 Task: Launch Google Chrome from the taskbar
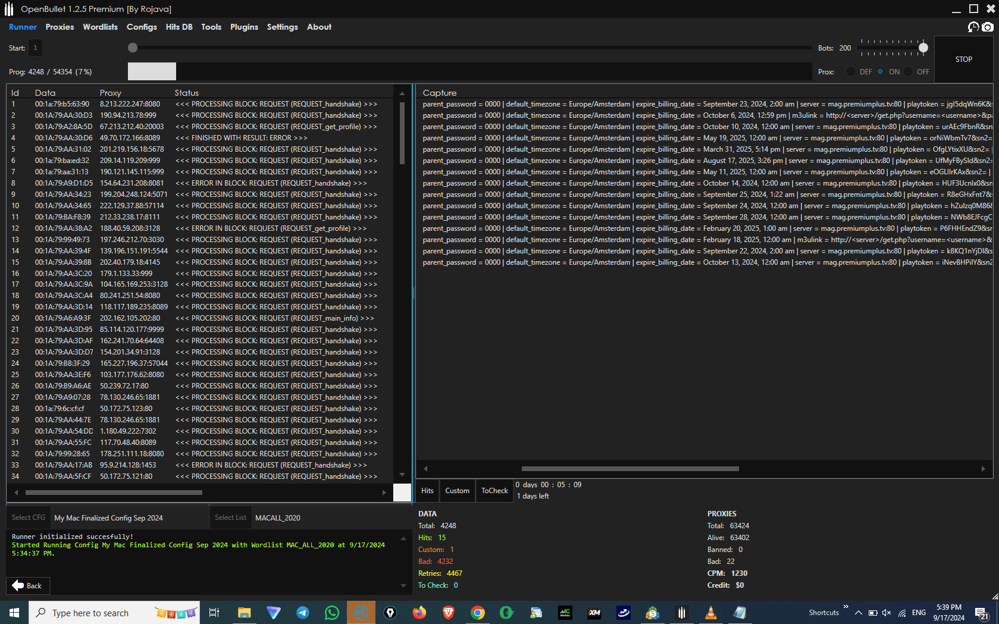click(478, 613)
